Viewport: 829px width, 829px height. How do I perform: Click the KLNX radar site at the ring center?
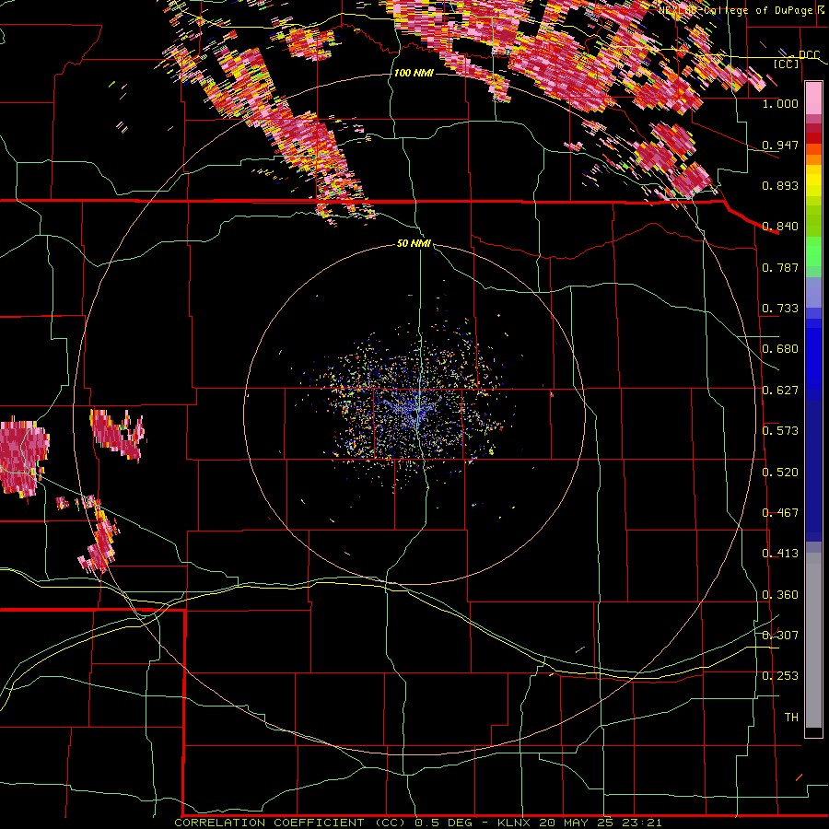pyautogui.click(x=415, y=415)
